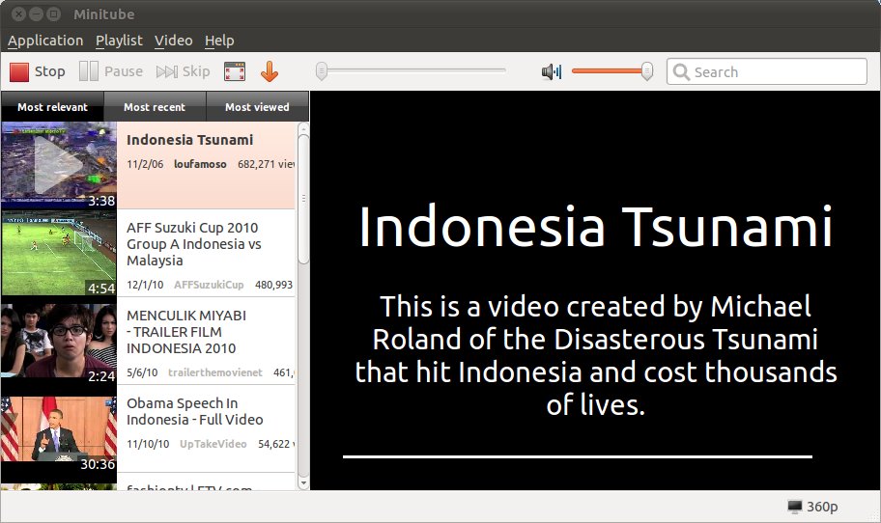Viewport: 881px width, 523px height.
Task: Sort results by Most viewed
Action: tap(257, 107)
